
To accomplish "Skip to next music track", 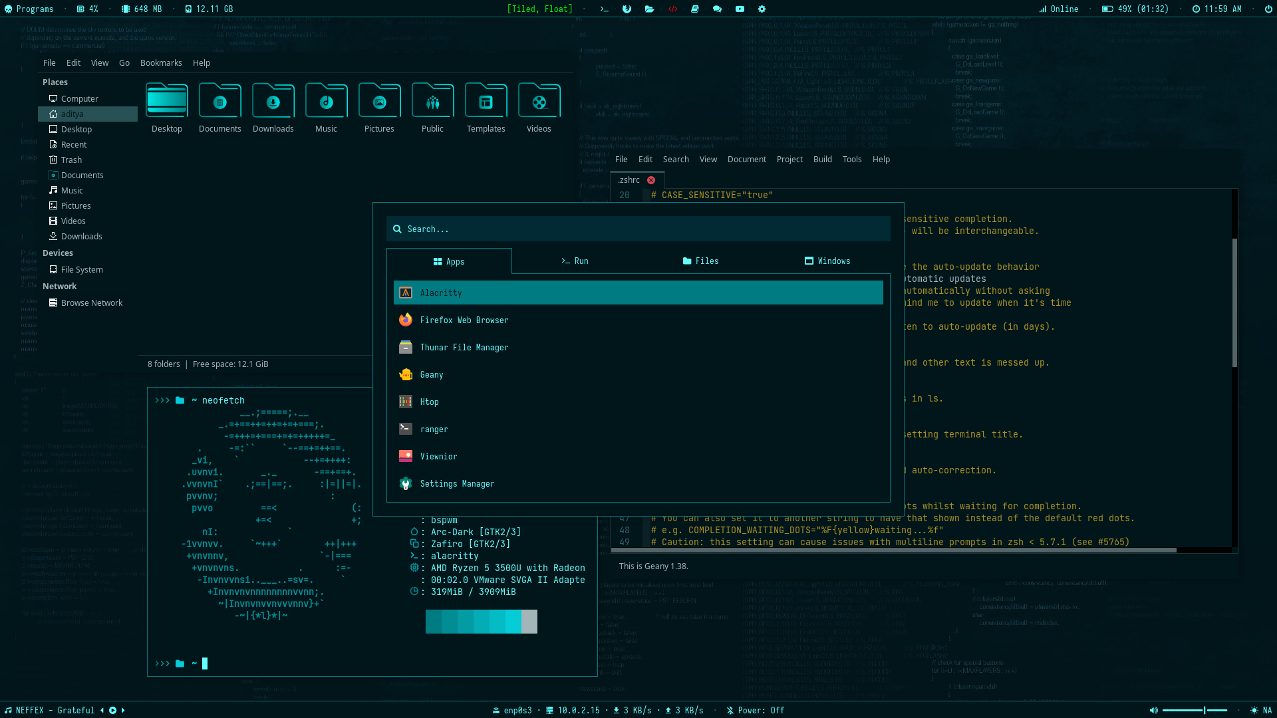I will 123,710.
